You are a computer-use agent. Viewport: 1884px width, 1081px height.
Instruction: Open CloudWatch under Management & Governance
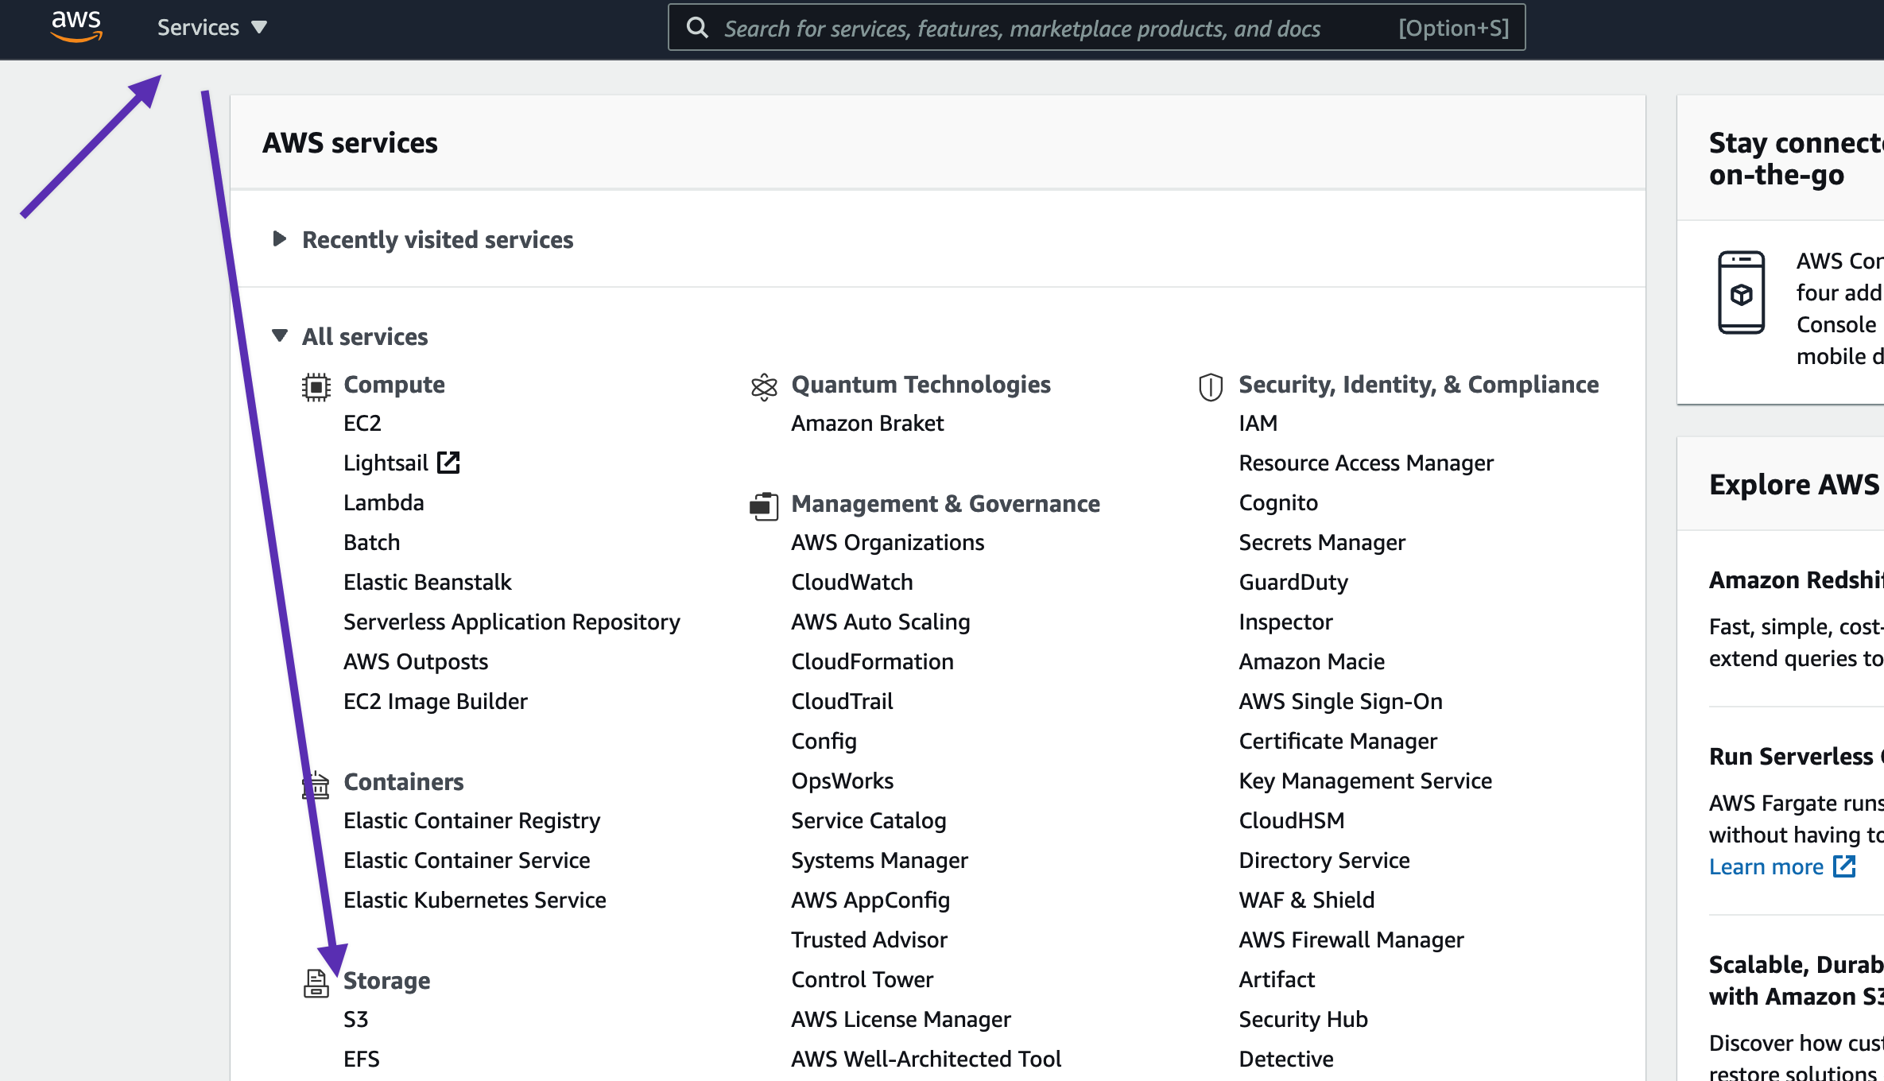[x=851, y=583]
